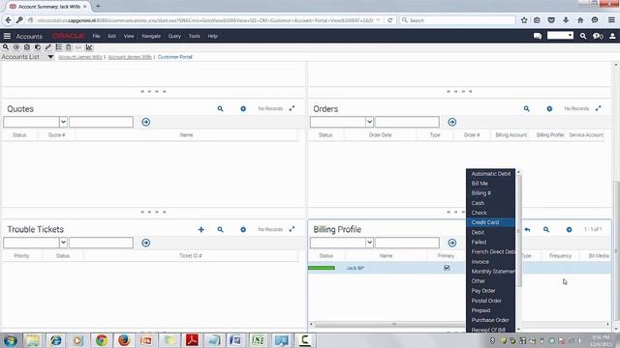Open Quotes panel settings gear
Viewport: 620px width, 348px height.
pyautogui.click(x=243, y=108)
